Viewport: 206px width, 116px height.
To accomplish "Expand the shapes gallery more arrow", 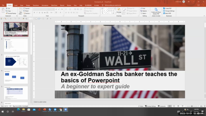I will pyautogui.click(x=115, y=13).
